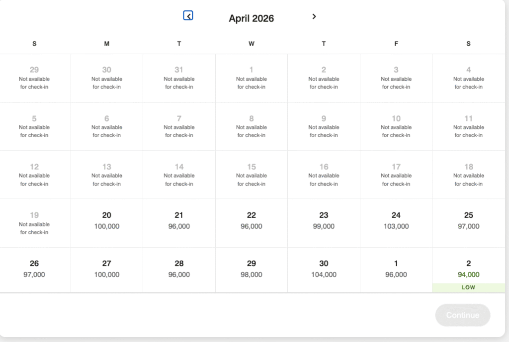Click the Saturday column header
Screen dimensions: 509x342
(468, 44)
